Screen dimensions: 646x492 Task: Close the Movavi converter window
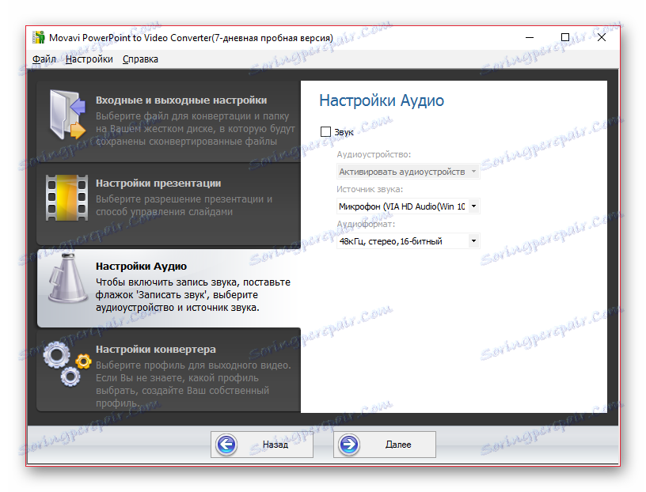602,37
